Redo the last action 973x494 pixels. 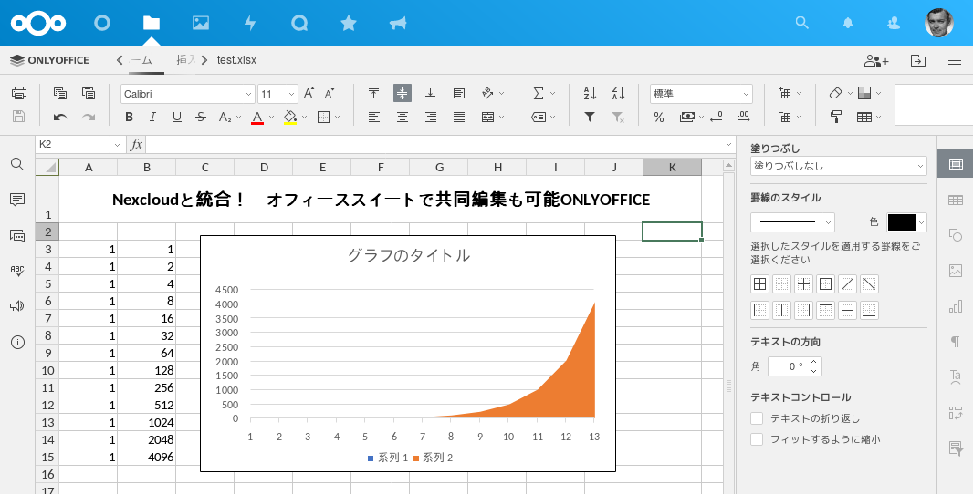point(89,117)
